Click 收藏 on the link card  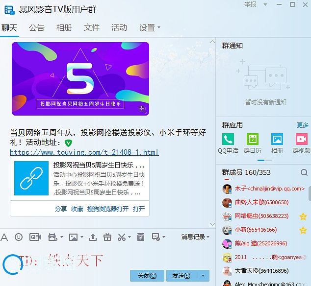(x=77, y=209)
